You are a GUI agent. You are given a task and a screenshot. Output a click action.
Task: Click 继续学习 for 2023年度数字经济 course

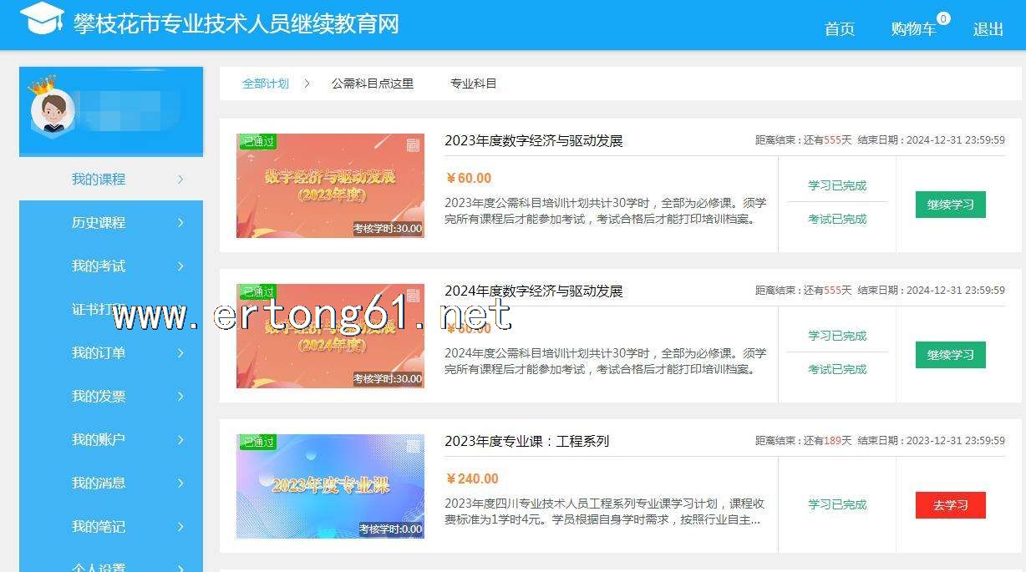point(951,205)
